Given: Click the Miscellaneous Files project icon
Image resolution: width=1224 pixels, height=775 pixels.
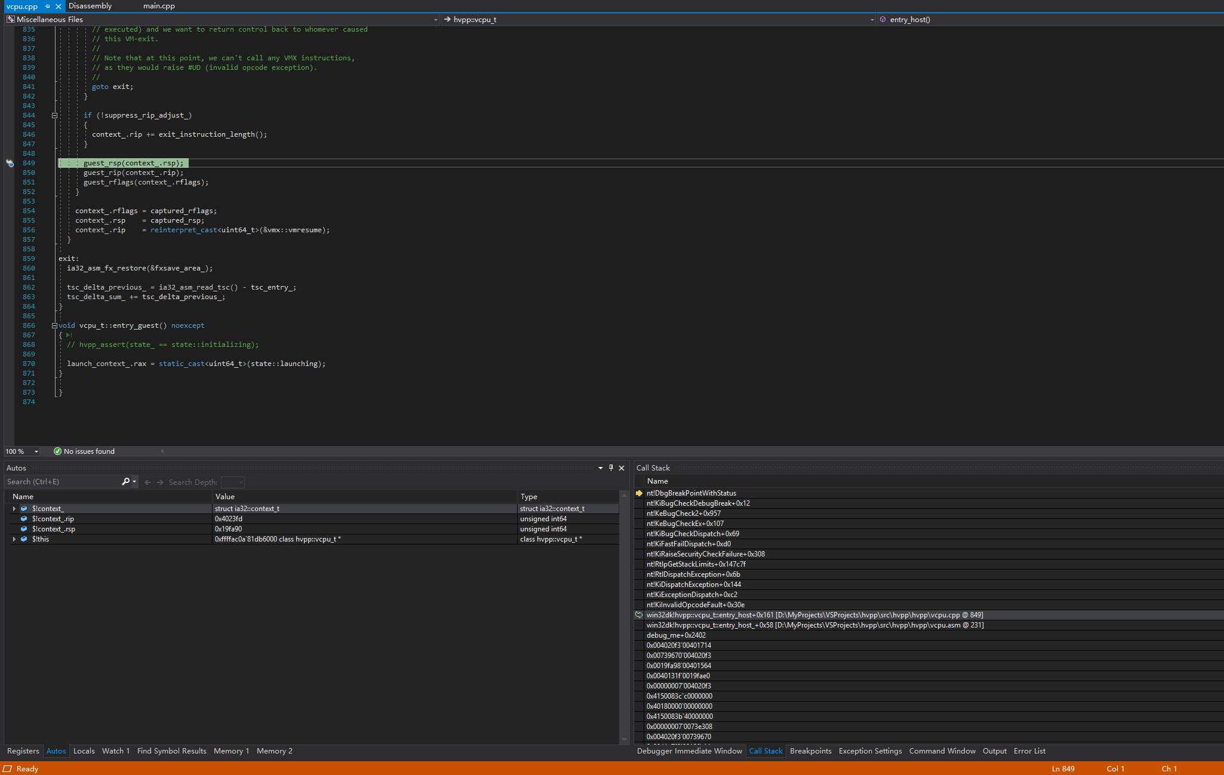Looking at the screenshot, I should 10,20.
